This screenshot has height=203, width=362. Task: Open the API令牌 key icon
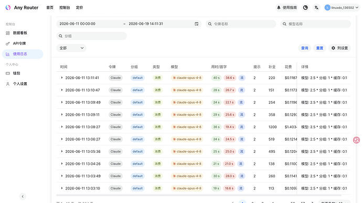click(8, 43)
